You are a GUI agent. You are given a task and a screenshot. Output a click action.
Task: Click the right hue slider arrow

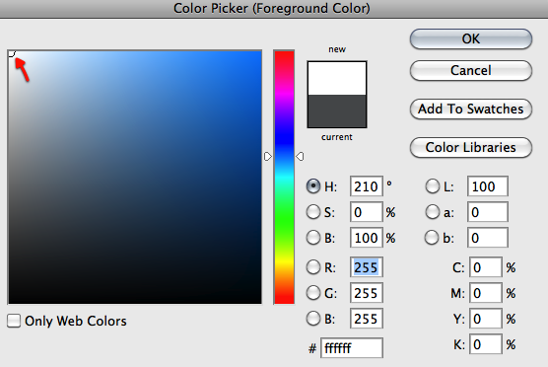pyautogui.click(x=300, y=156)
